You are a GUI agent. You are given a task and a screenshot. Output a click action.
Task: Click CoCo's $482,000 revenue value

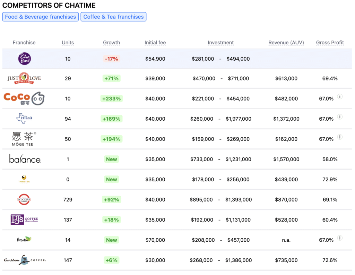[x=286, y=99]
